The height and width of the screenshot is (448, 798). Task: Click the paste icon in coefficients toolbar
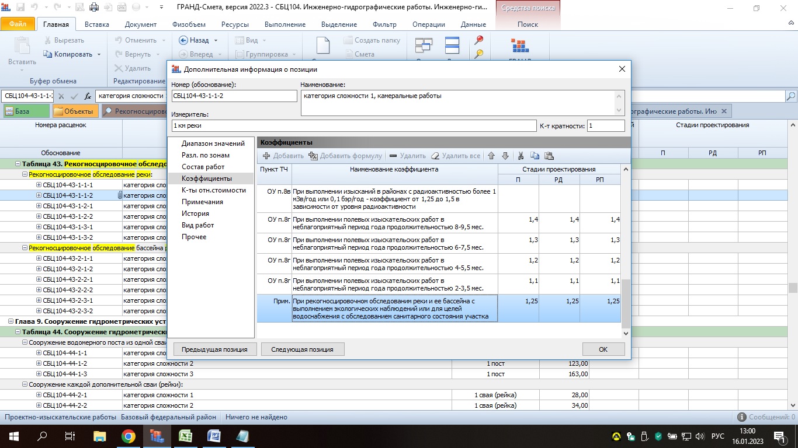[549, 156]
